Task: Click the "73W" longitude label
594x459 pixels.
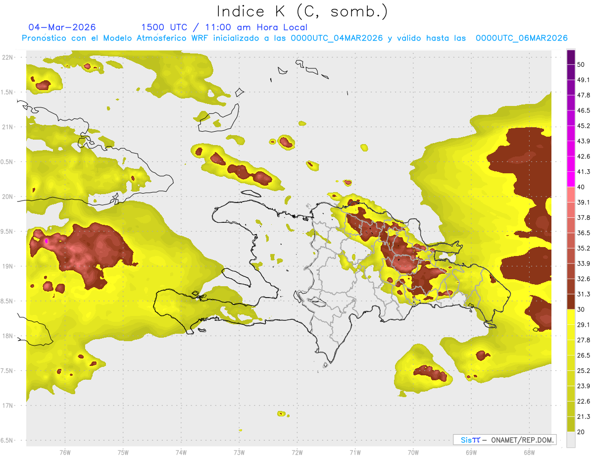Action: point(239,453)
